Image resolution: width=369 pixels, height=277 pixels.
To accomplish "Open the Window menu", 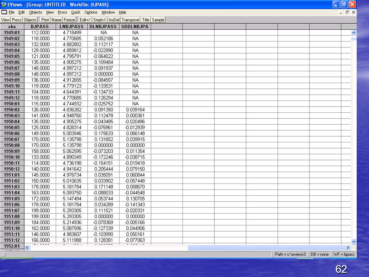I will click(108, 12).
